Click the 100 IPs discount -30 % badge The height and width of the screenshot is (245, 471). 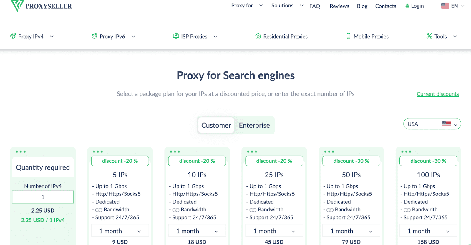pos(428,161)
